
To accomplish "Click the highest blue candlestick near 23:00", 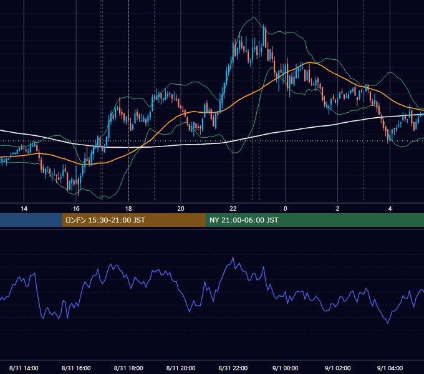I will tap(264, 37).
